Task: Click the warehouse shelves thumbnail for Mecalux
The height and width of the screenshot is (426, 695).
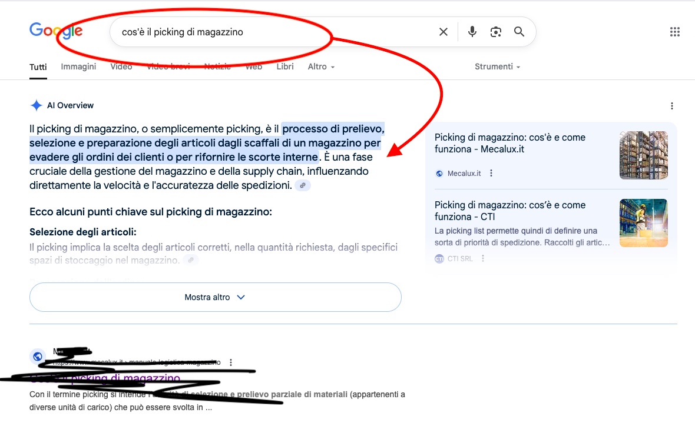Action: click(644, 155)
